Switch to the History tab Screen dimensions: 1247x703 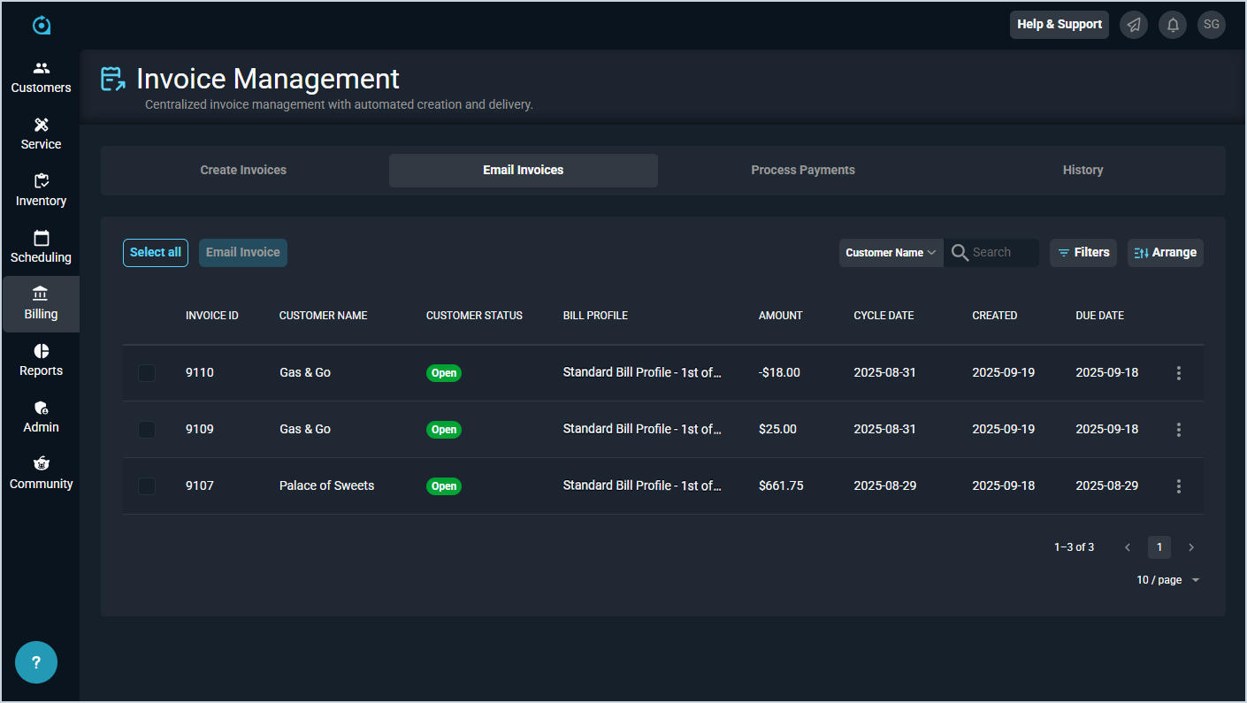(1083, 171)
